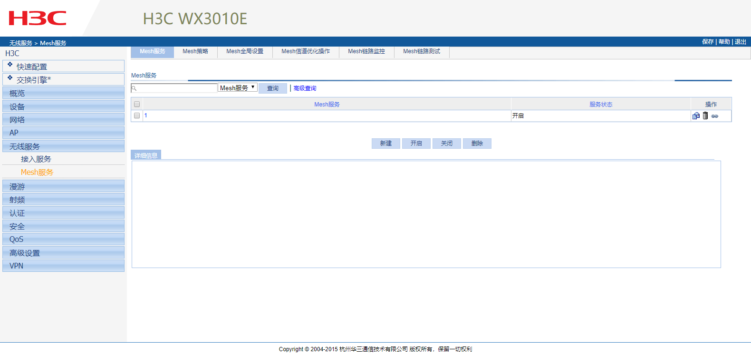Switch to the Mesh策略 tab

coord(195,51)
